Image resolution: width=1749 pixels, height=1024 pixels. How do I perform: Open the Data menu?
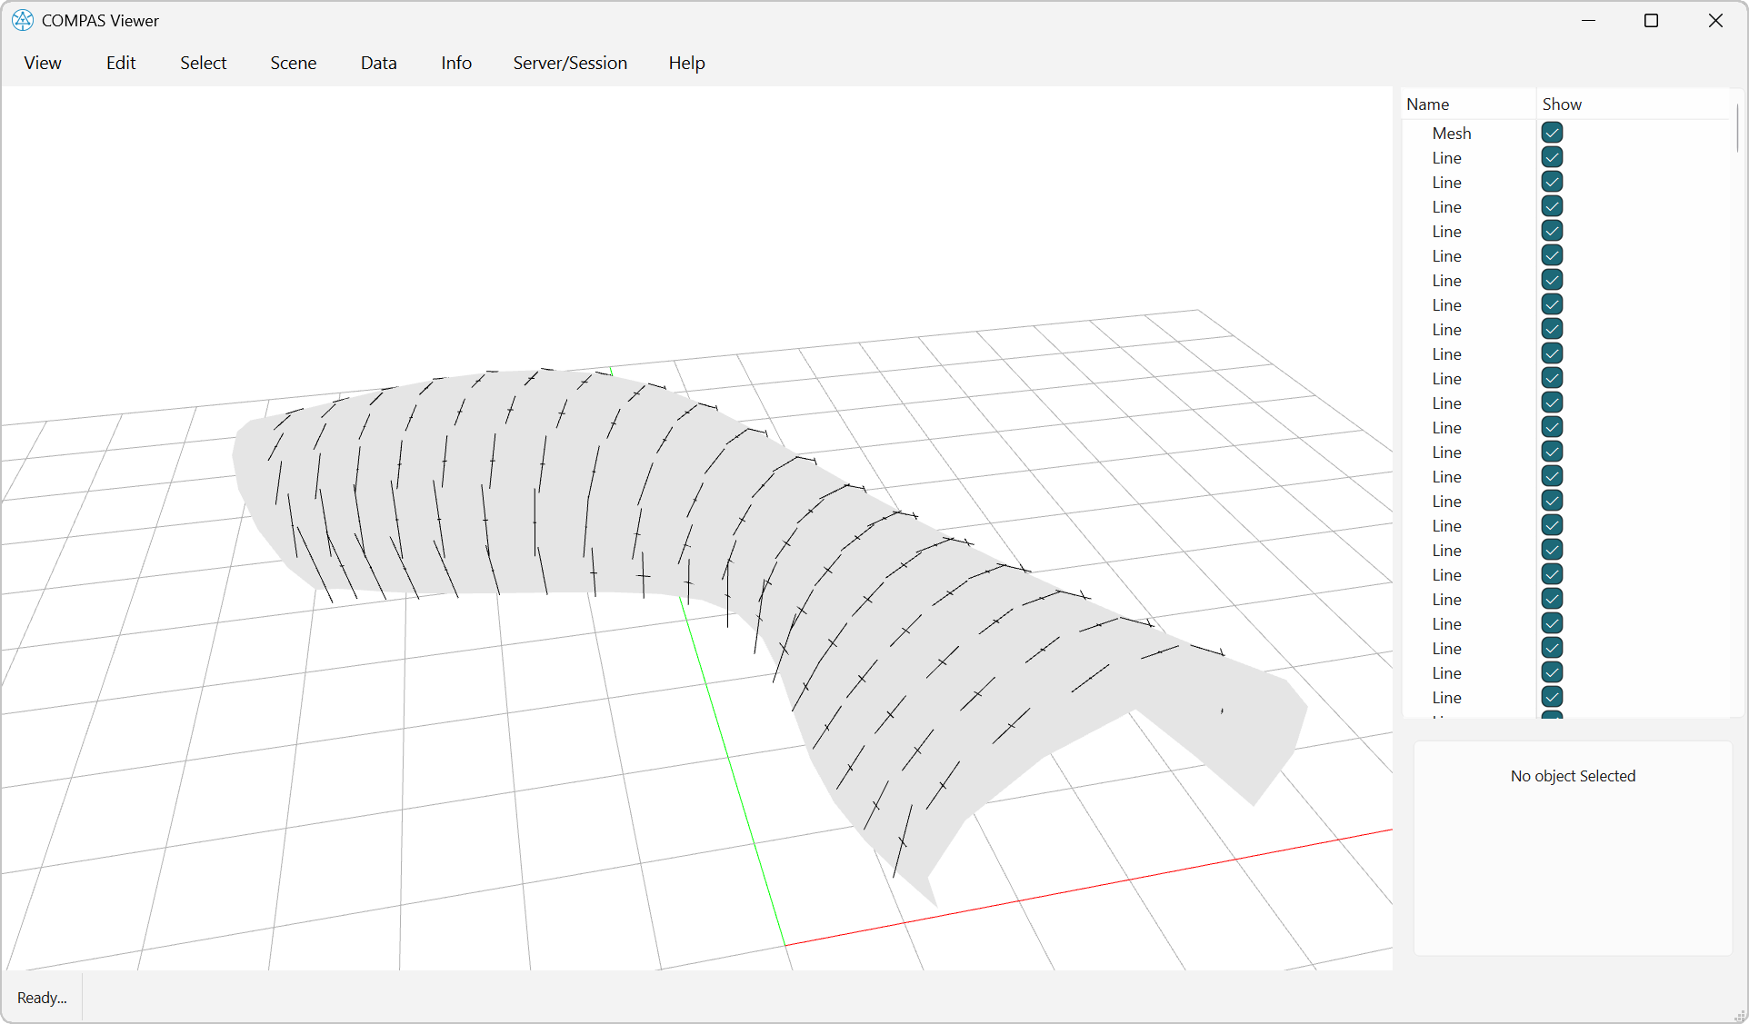pyautogui.click(x=378, y=63)
